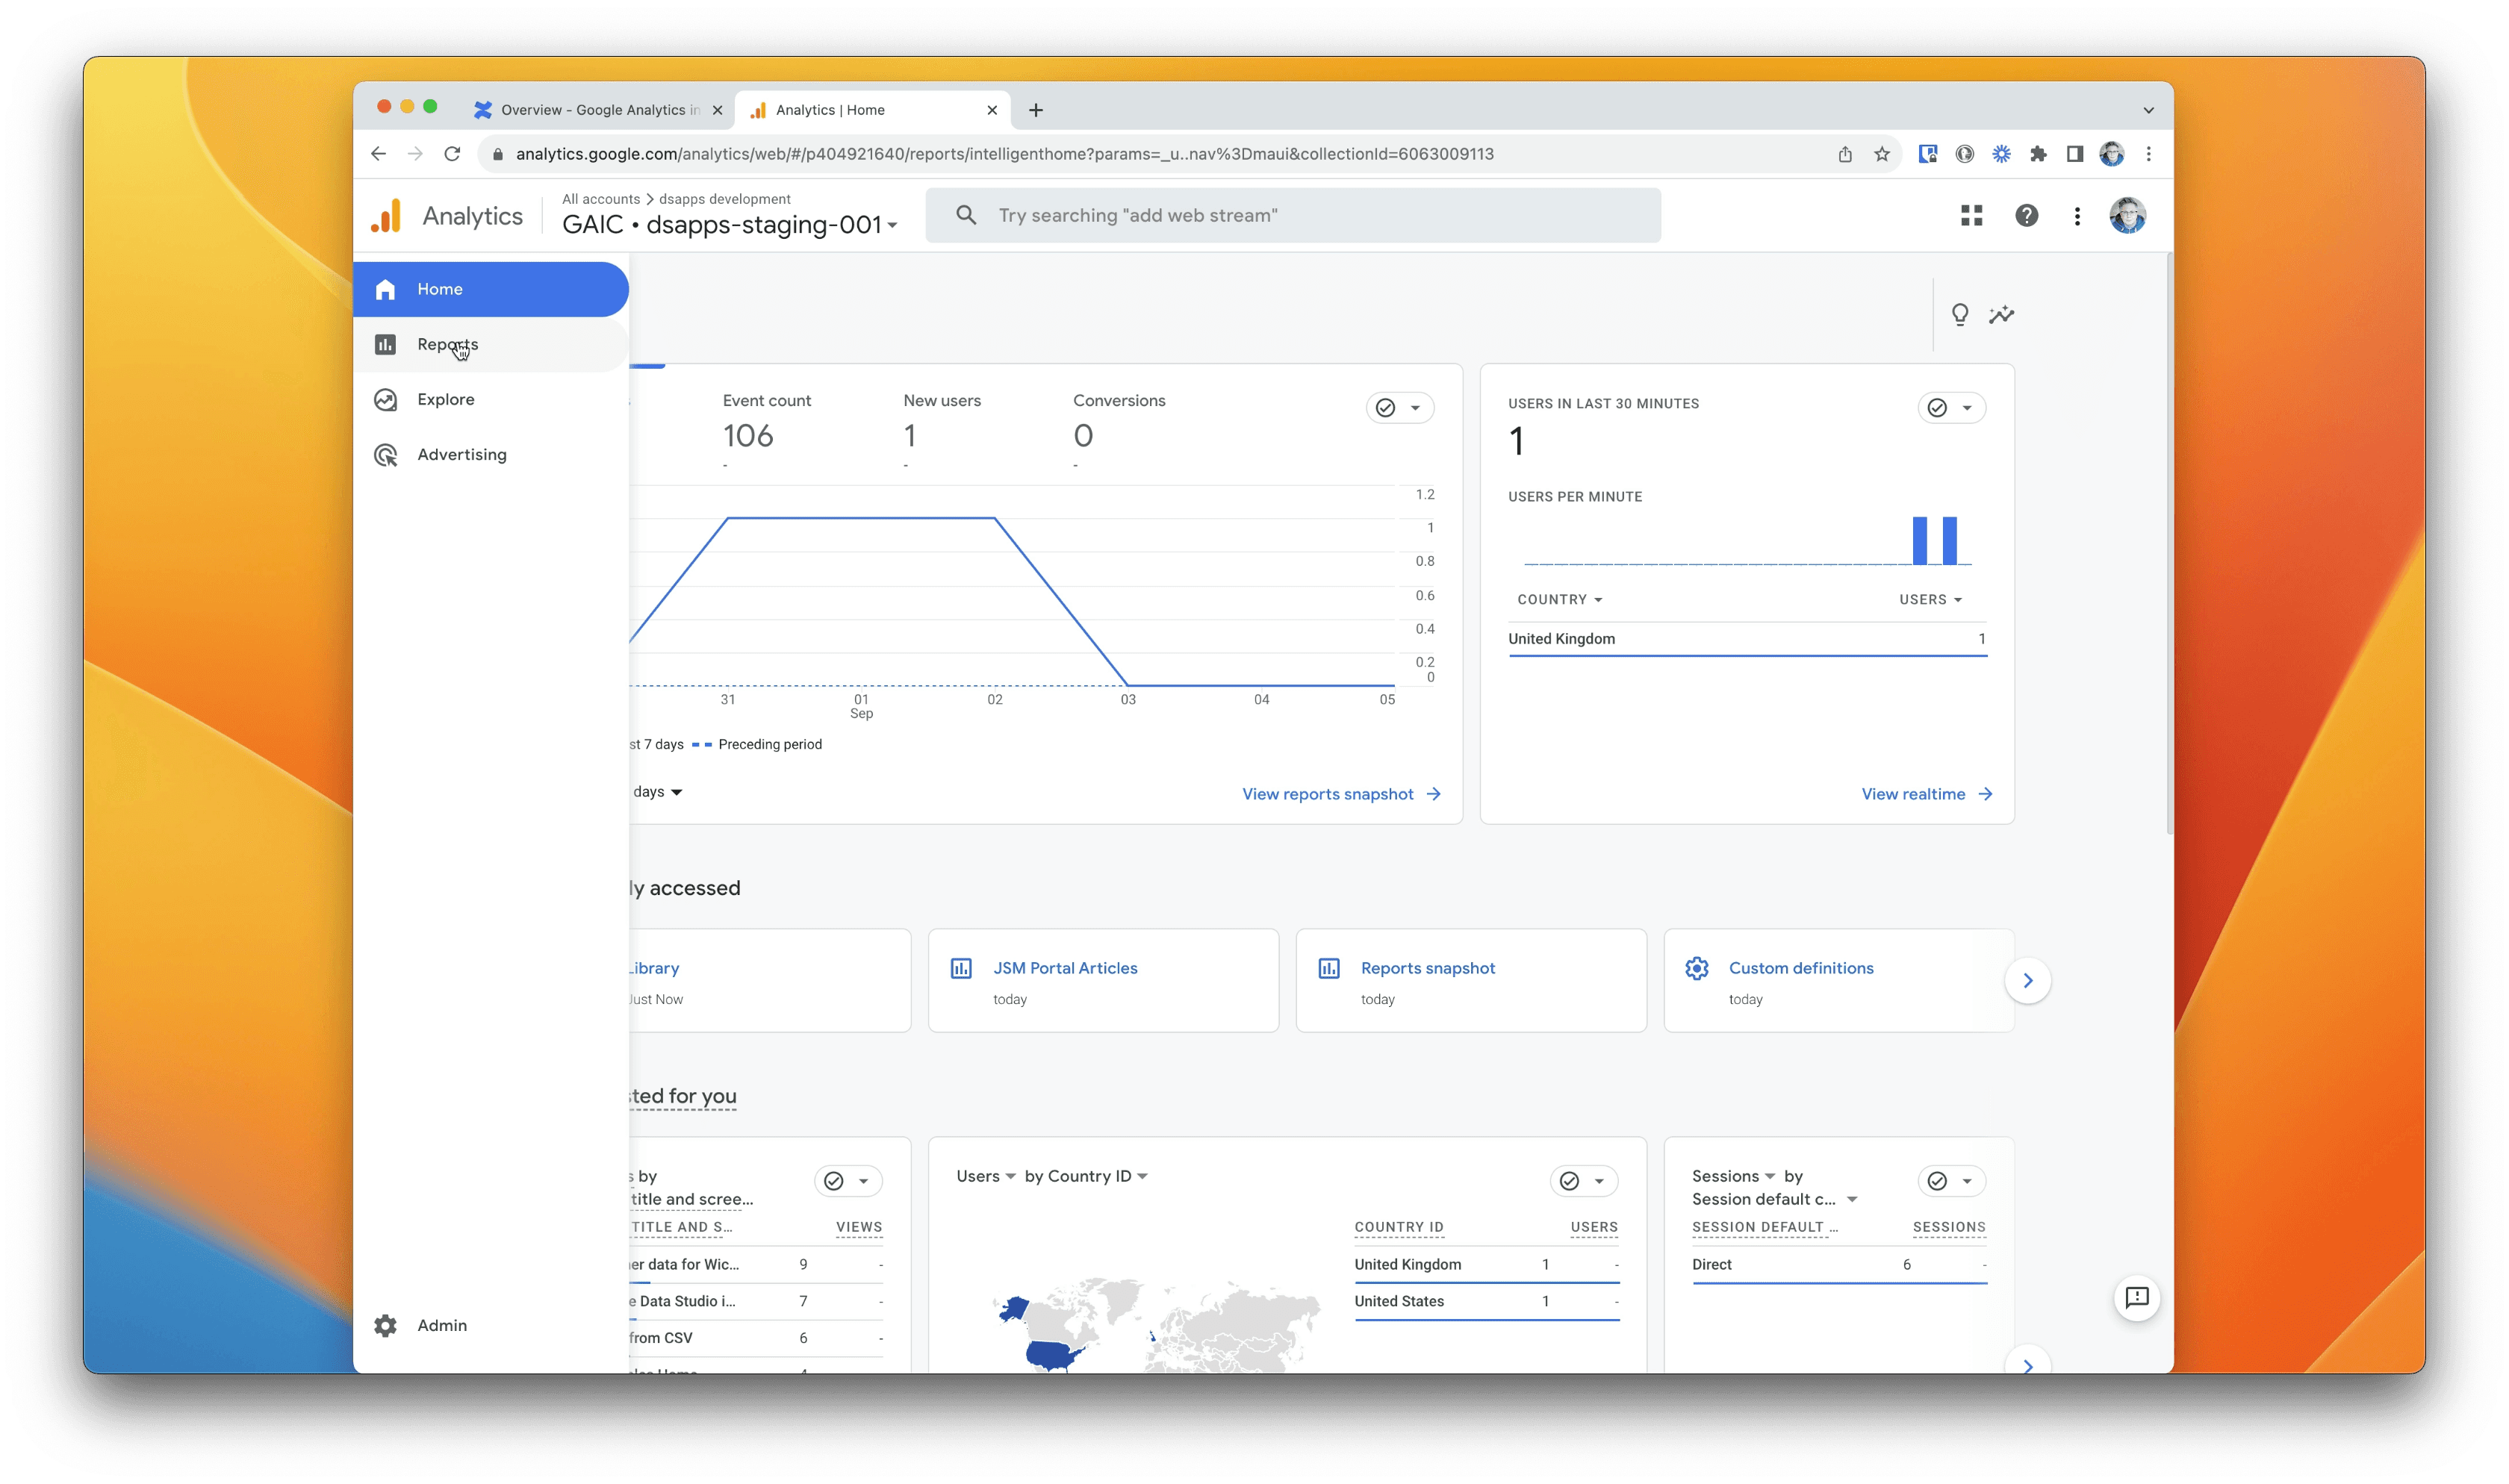Click the Chrome profile avatar
The height and width of the screenshot is (1484, 2509).
point(2111,153)
